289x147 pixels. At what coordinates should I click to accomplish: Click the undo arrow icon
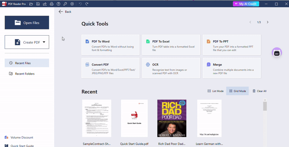(80, 4)
